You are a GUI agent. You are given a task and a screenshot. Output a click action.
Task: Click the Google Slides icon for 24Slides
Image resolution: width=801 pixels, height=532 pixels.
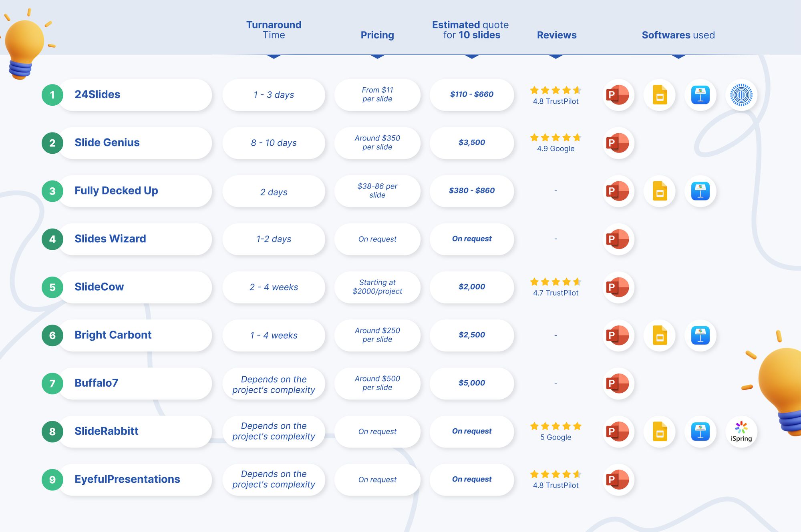coord(660,95)
